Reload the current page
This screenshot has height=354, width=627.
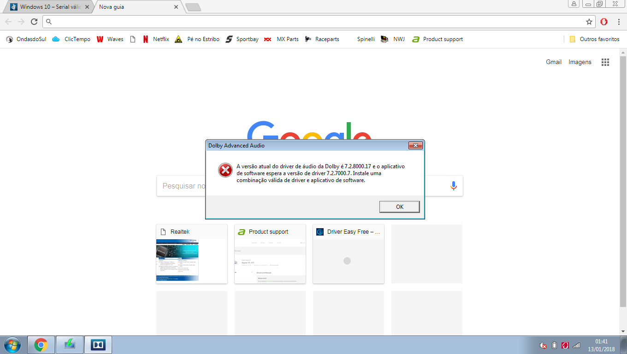pos(34,22)
